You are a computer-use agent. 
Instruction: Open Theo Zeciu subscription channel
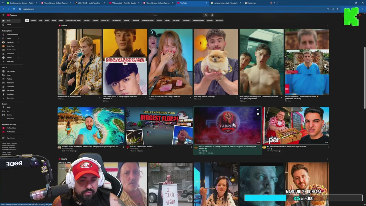(11, 42)
